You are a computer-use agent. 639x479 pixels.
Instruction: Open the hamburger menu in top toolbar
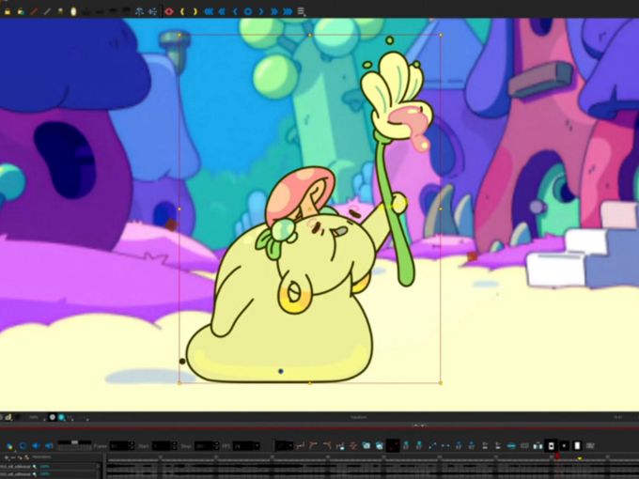tap(301, 12)
